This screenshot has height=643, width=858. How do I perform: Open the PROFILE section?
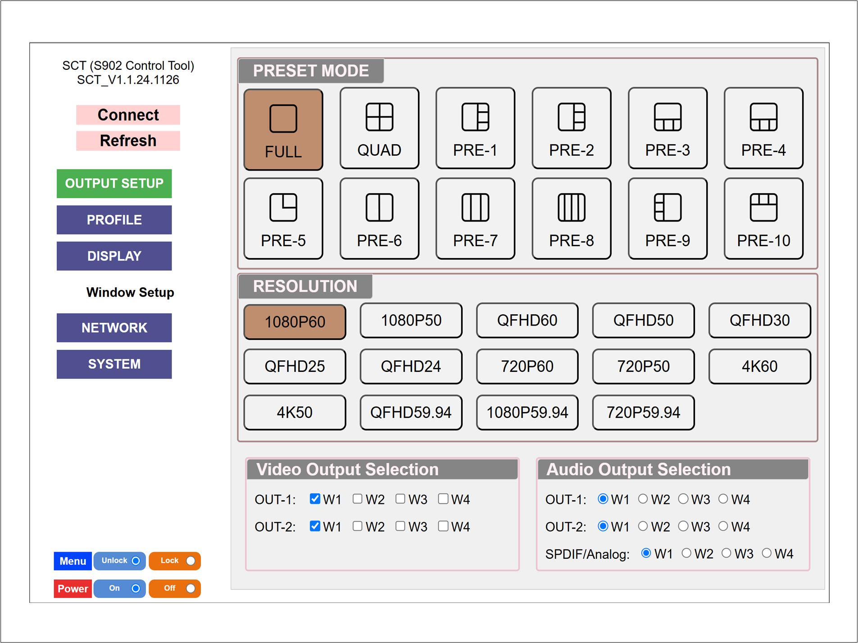(114, 220)
